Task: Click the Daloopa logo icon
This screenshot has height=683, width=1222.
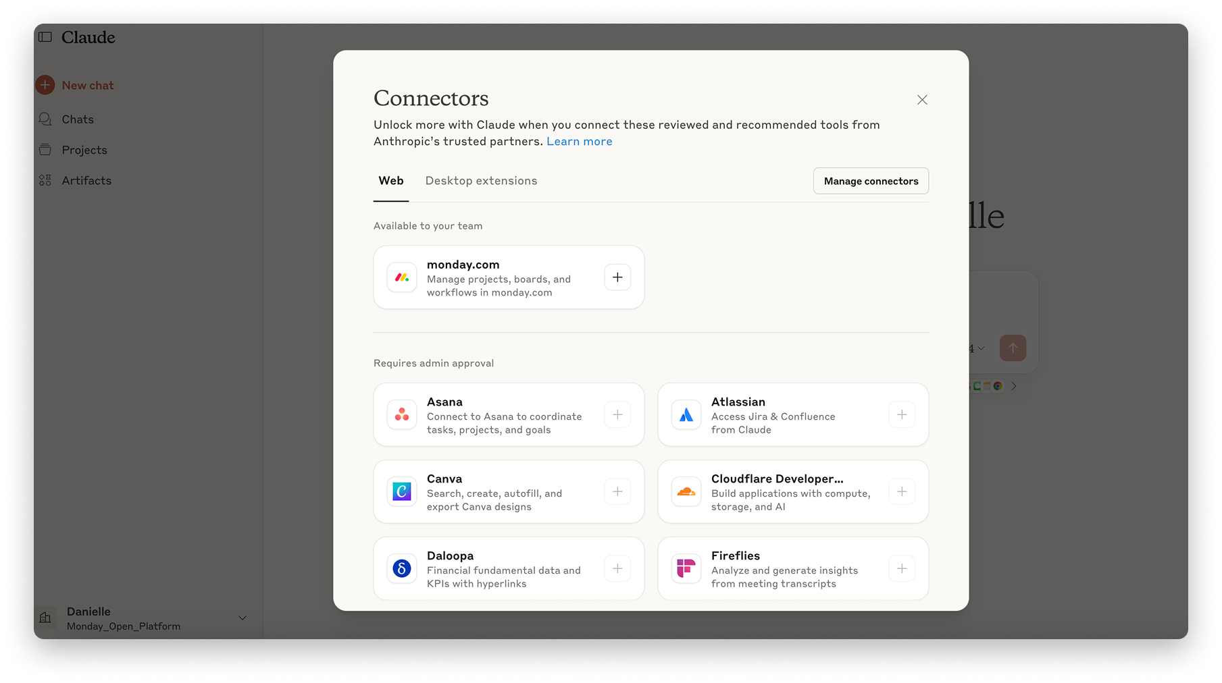Action: [402, 568]
